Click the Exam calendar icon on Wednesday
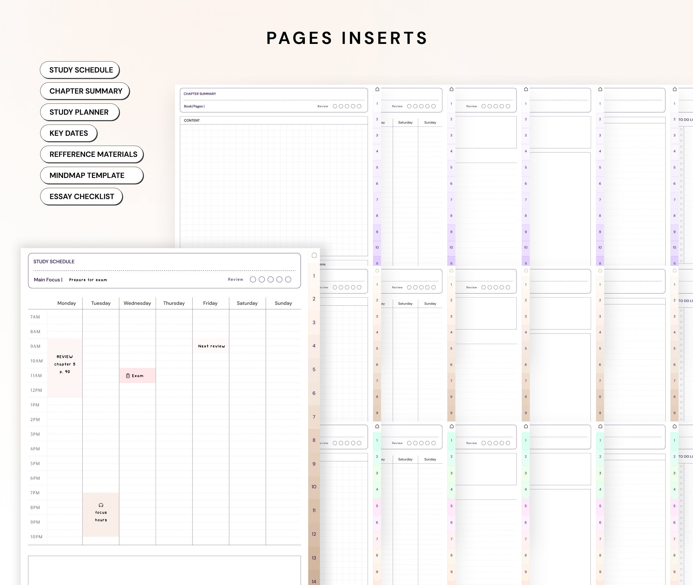The width and height of the screenshot is (693, 585). [128, 375]
